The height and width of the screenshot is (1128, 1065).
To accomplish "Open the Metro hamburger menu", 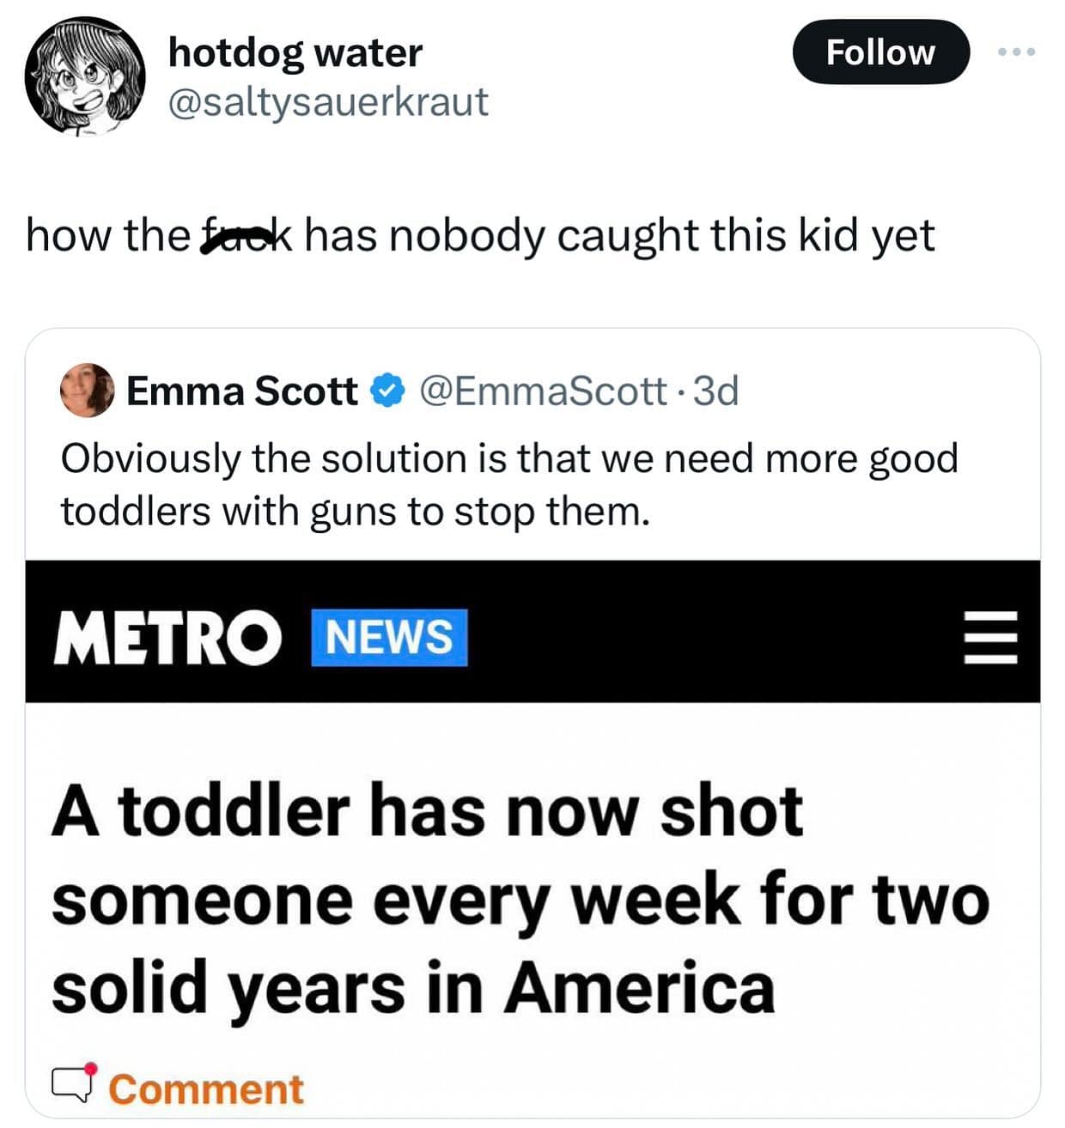I will click(989, 636).
